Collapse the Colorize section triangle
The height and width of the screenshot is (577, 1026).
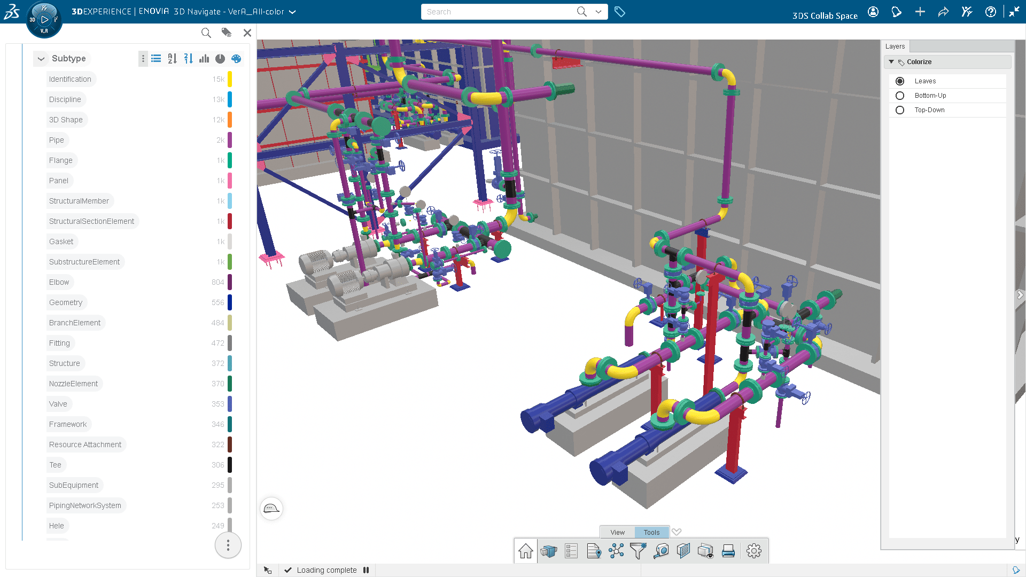point(891,62)
